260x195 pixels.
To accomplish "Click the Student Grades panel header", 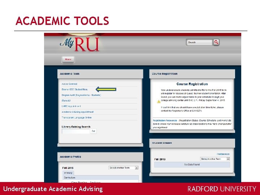I will coord(192,143).
